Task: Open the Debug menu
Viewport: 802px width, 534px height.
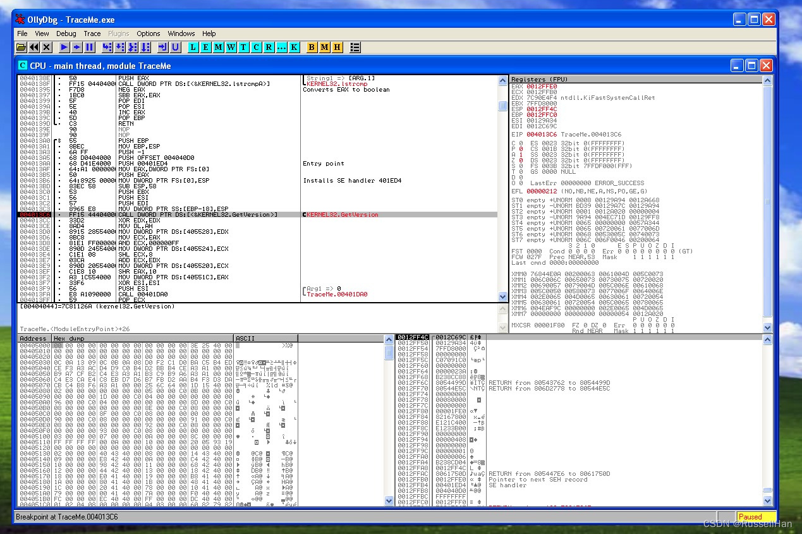Action: click(66, 33)
